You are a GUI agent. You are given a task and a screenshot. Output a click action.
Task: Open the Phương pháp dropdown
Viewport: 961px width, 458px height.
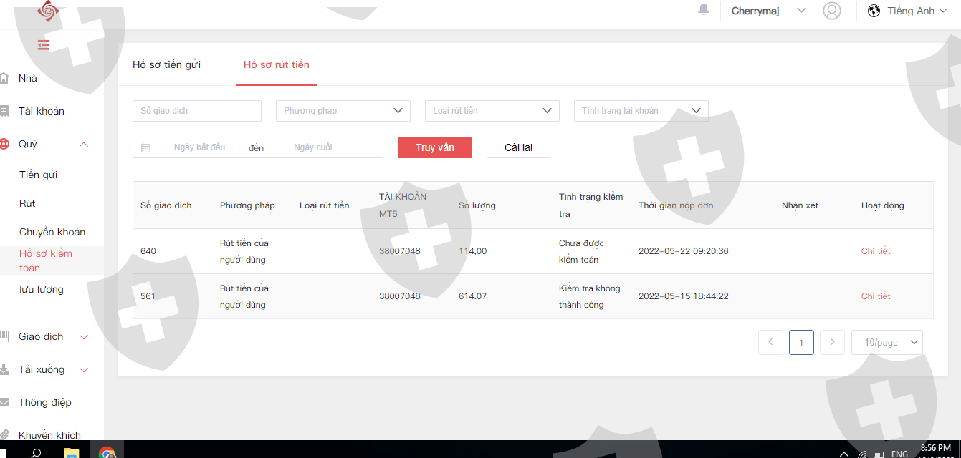click(x=343, y=111)
